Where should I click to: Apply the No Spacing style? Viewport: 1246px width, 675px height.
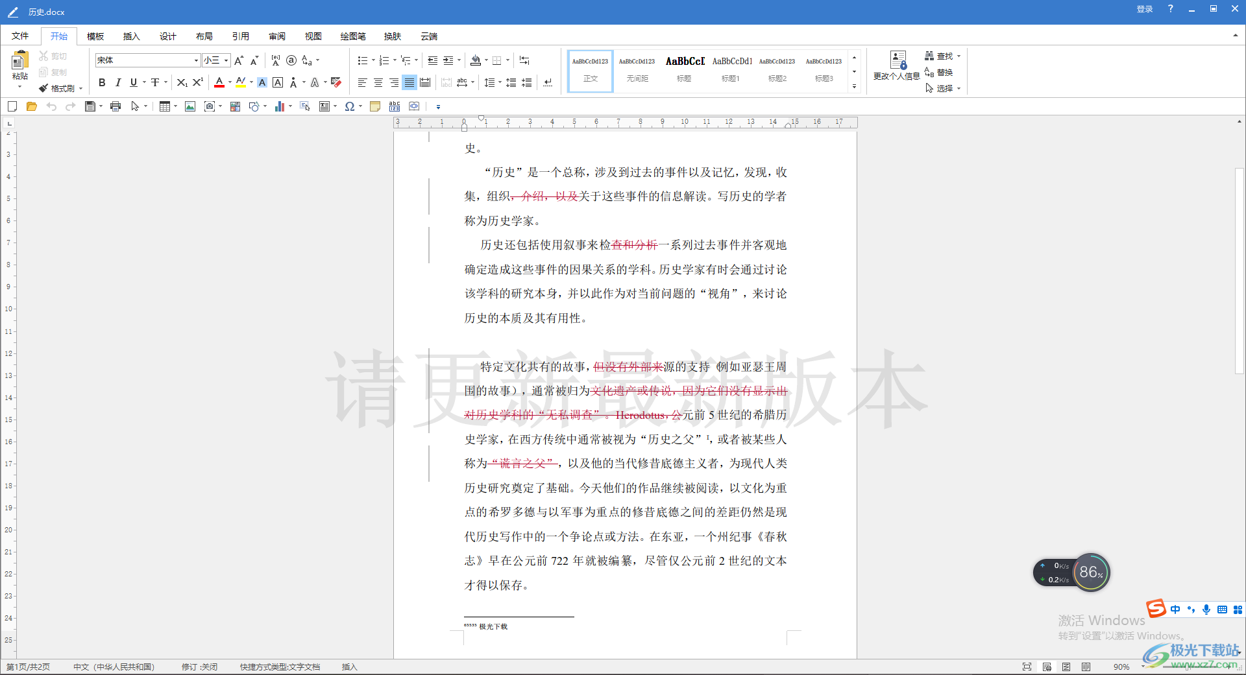pos(637,70)
